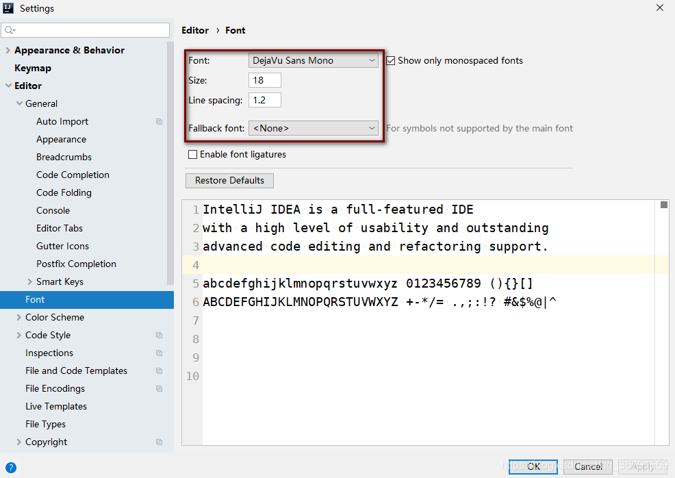Expand Color Scheme node

18,318
